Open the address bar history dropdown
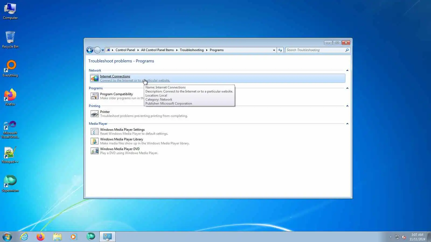The width and height of the screenshot is (431, 242). (274, 50)
